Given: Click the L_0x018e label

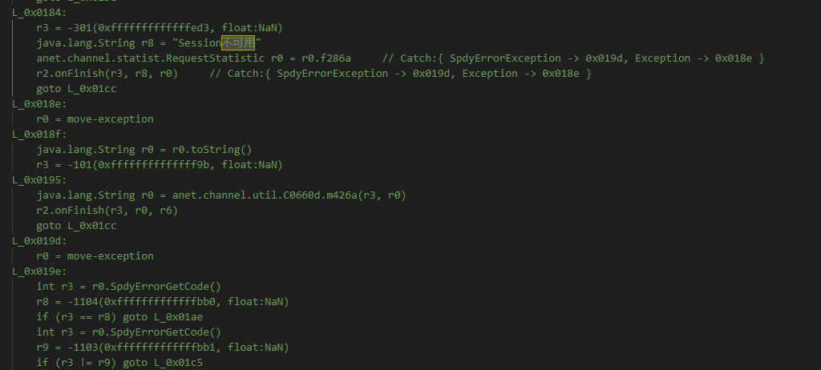Looking at the screenshot, I should point(36,104).
